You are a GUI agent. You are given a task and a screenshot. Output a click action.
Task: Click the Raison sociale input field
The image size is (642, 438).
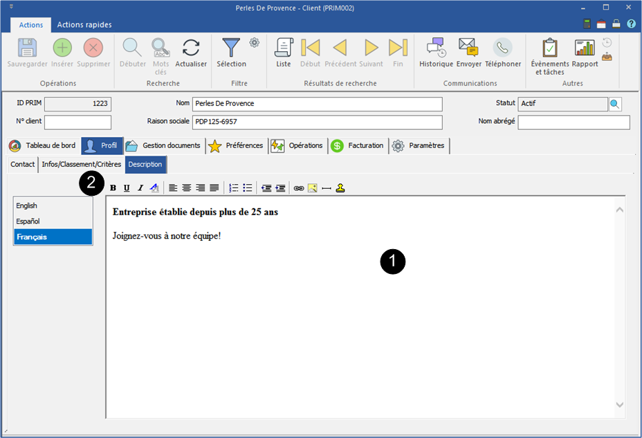318,122
